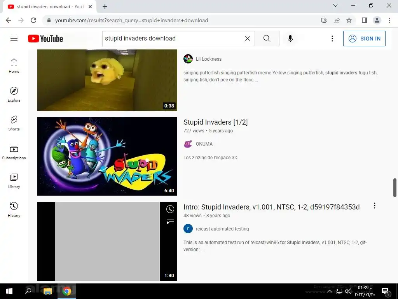Open the volume control in system tray
This screenshot has width=398, height=299.
(x=348, y=291)
